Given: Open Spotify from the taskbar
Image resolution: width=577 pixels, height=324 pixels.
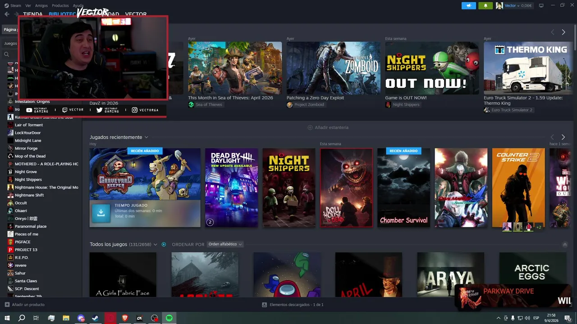Looking at the screenshot, I should (x=169, y=318).
